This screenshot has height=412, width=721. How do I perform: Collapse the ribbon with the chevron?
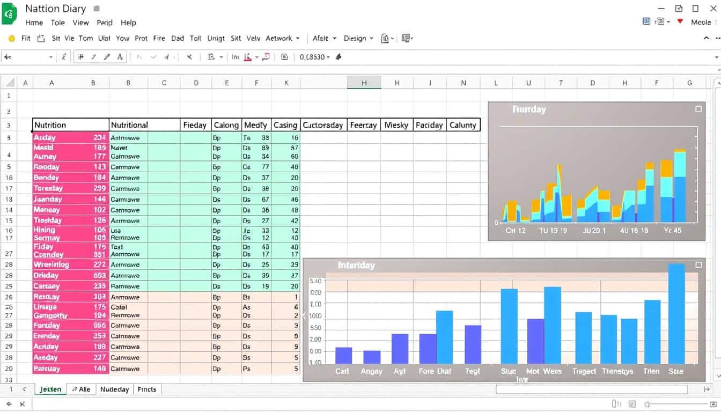(706, 39)
